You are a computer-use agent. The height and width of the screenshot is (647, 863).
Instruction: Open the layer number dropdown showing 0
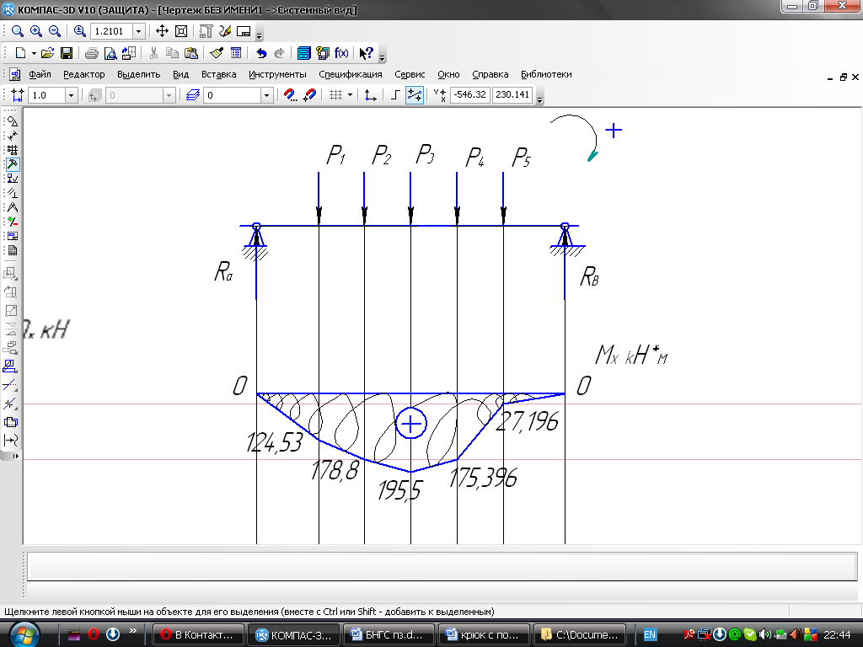266,95
